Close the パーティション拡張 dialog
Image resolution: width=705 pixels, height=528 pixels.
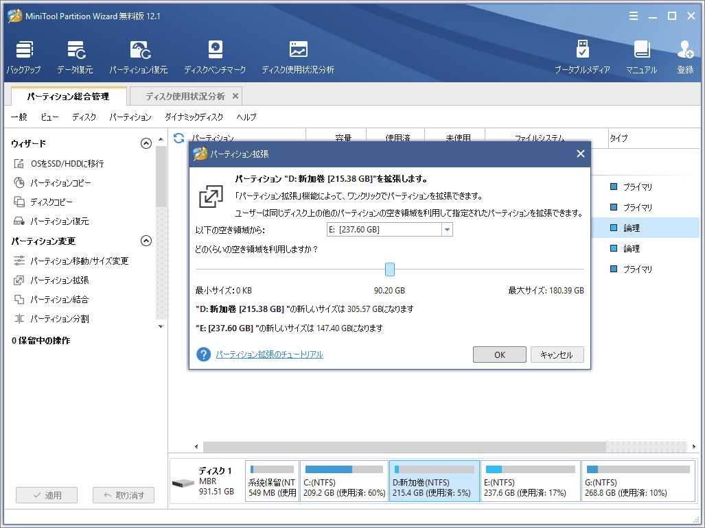[581, 154]
